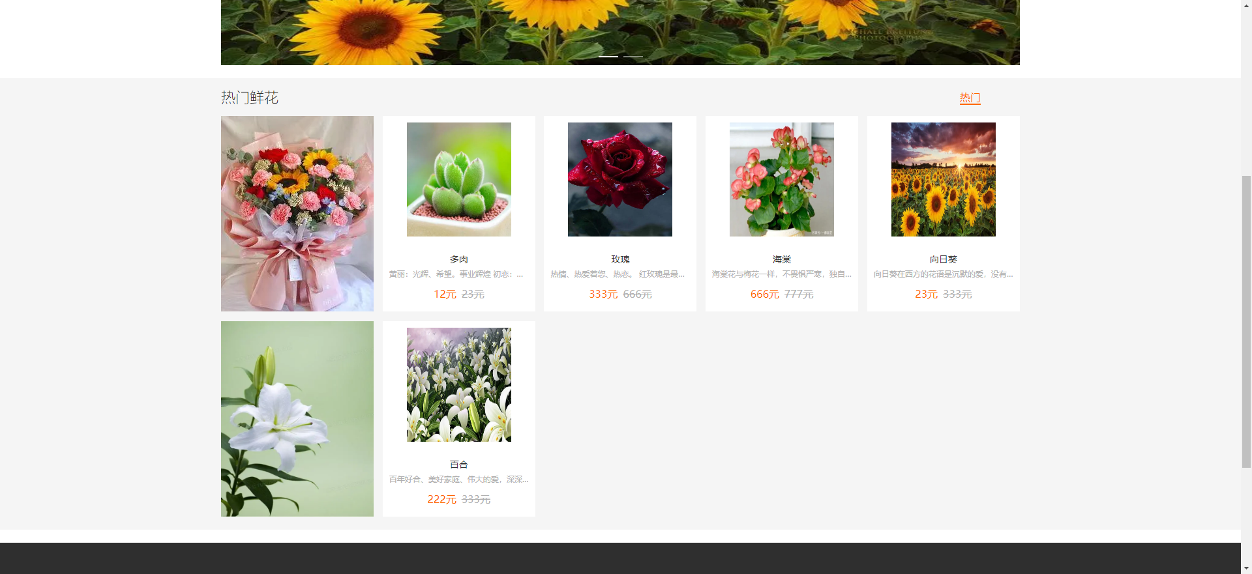Screen dimensions: 1252x574
Task: Open the 玫瑰 product title link
Action: click(x=620, y=259)
